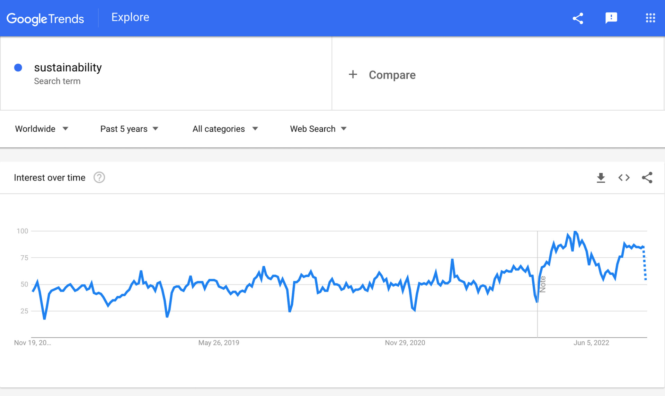Open the Web Search type dropdown
Image resolution: width=665 pixels, height=396 pixels.
tap(318, 129)
